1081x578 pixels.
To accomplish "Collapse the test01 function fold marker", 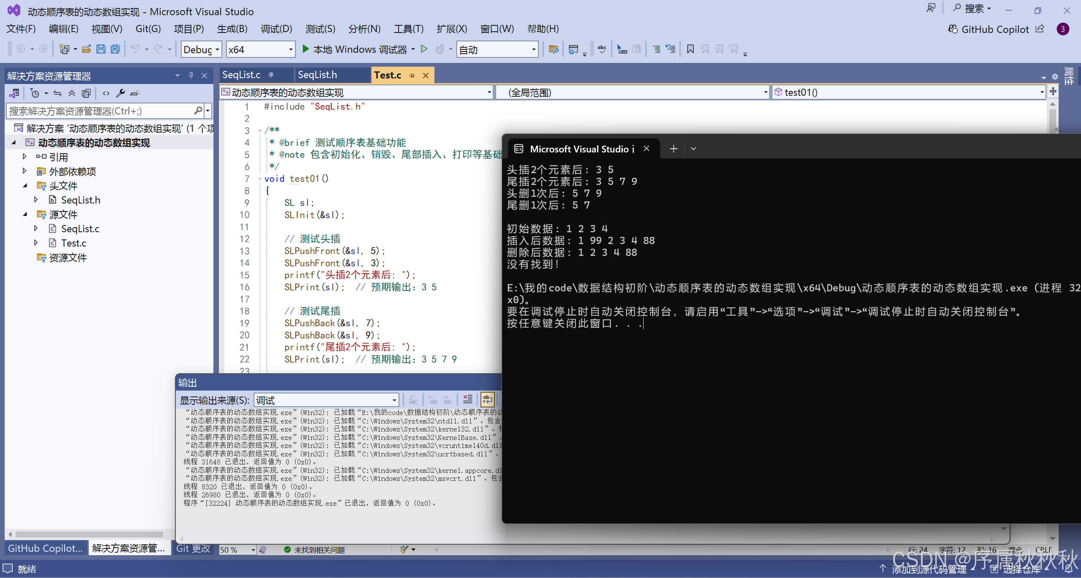I will [260, 179].
